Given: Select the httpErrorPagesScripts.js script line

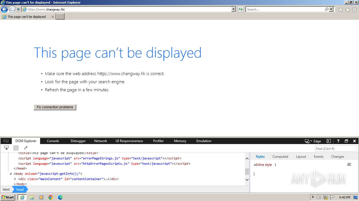Looking at the screenshot, I should tap(104, 164).
